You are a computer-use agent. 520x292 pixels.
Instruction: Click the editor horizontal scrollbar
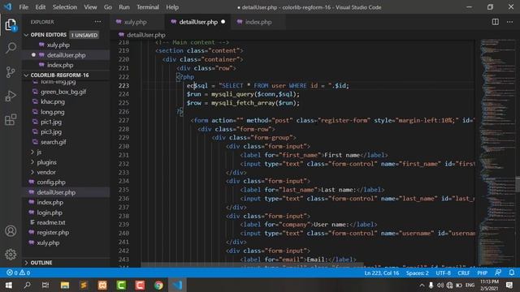(x=252, y=265)
